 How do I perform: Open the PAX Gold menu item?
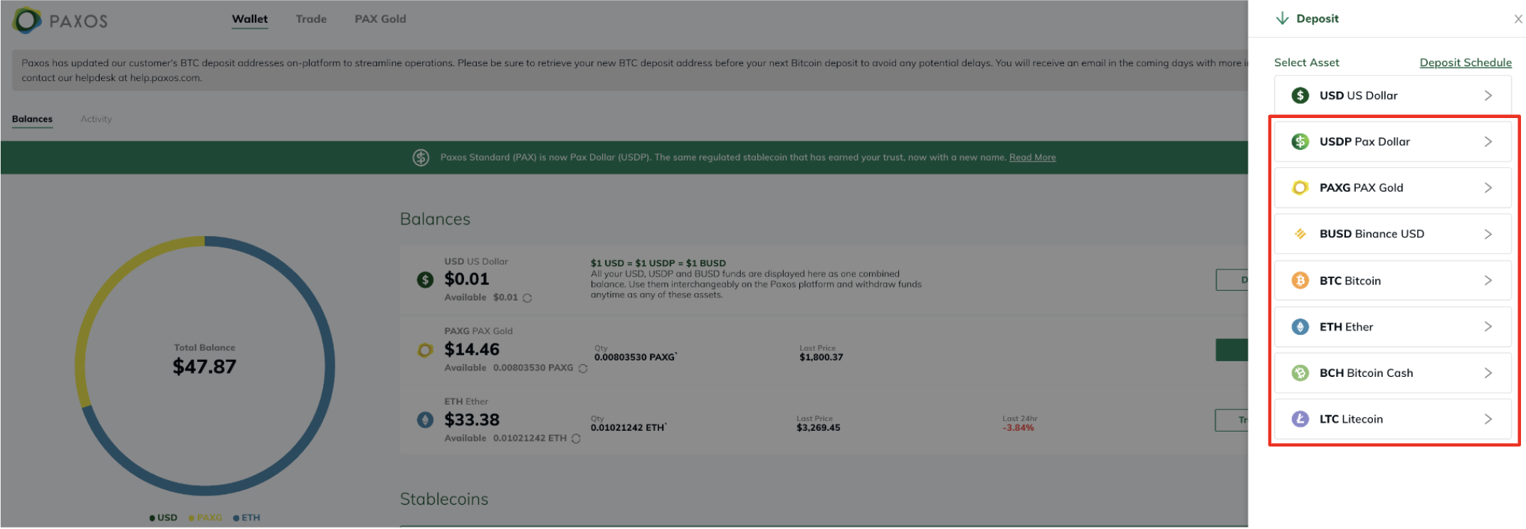point(380,19)
